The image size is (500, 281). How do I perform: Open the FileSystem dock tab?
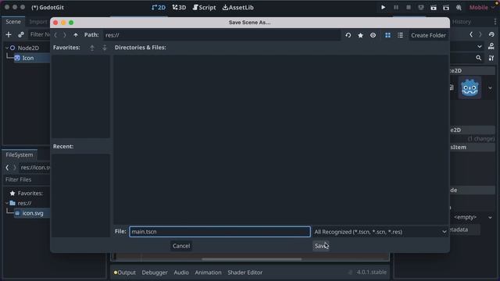(19, 155)
